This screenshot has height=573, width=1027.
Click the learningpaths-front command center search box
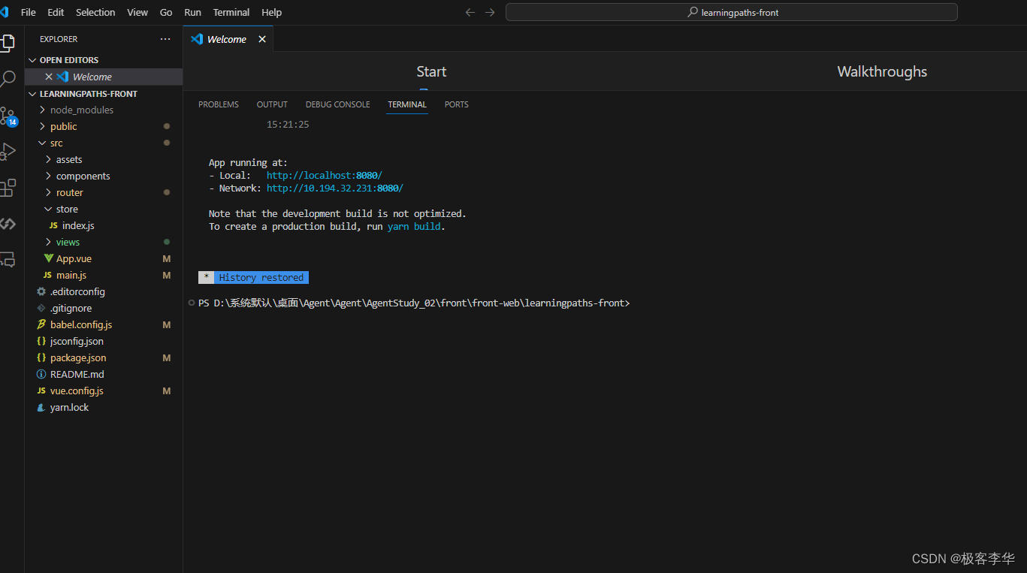point(732,12)
